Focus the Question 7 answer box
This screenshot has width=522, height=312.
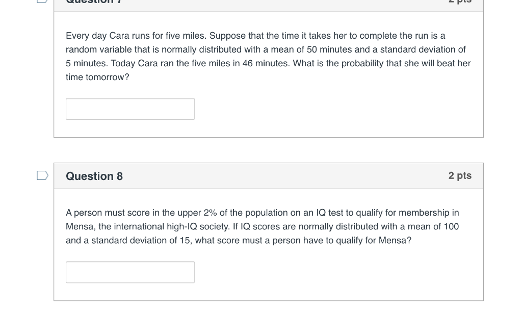tap(130, 109)
